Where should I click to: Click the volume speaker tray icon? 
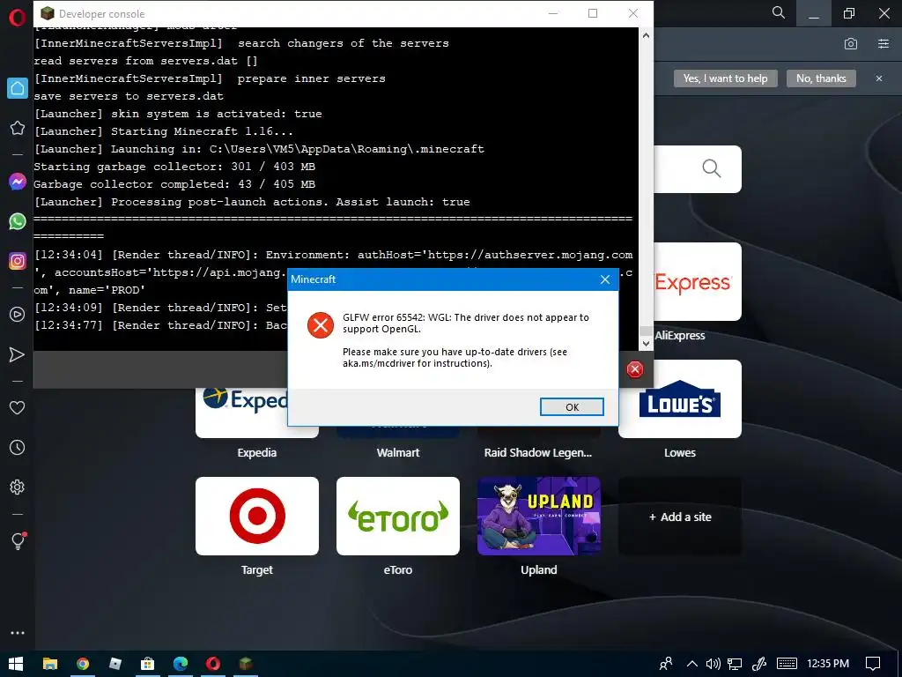coord(713,664)
